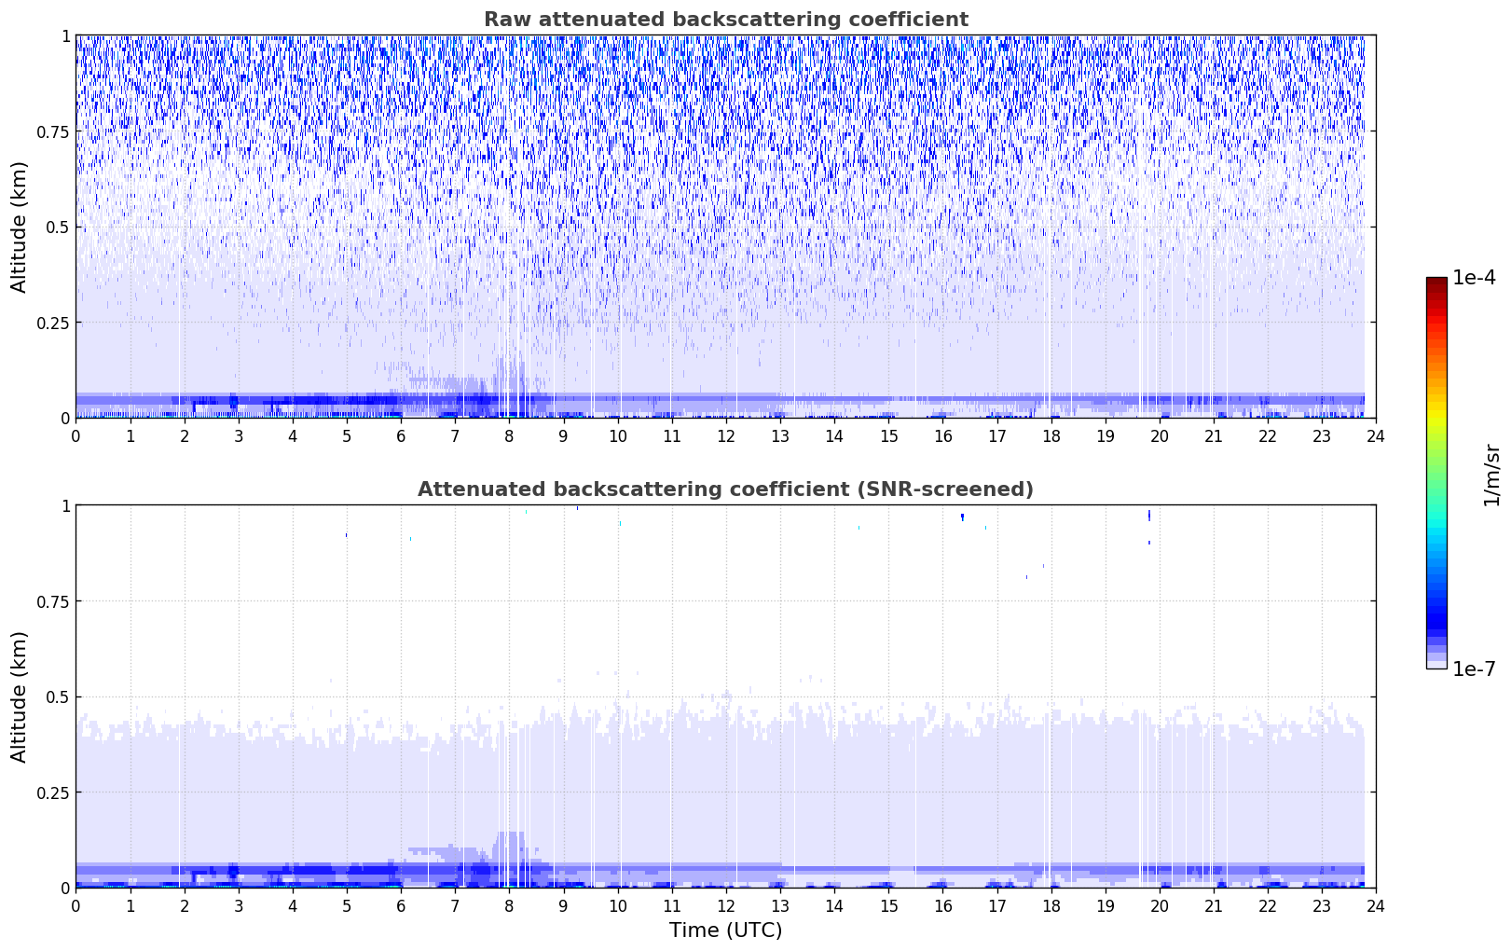This screenshot has width=1511, height=951.
Task: Select hour 0 tick on top plot
Action: [x=76, y=435]
